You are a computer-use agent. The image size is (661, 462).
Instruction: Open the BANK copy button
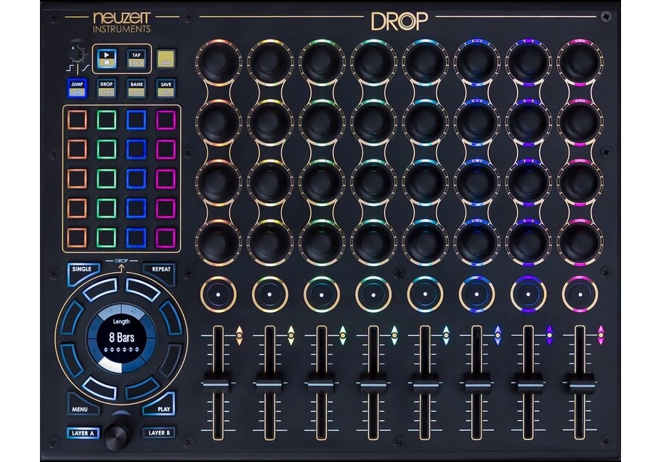click(x=136, y=88)
